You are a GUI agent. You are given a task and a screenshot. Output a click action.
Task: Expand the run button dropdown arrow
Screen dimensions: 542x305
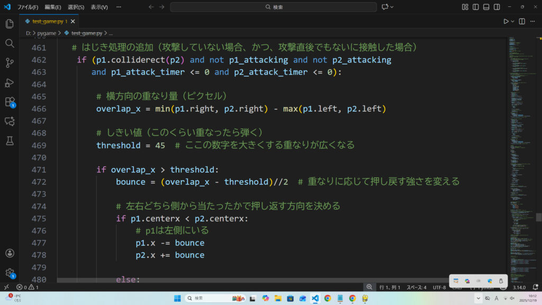pos(513,21)
